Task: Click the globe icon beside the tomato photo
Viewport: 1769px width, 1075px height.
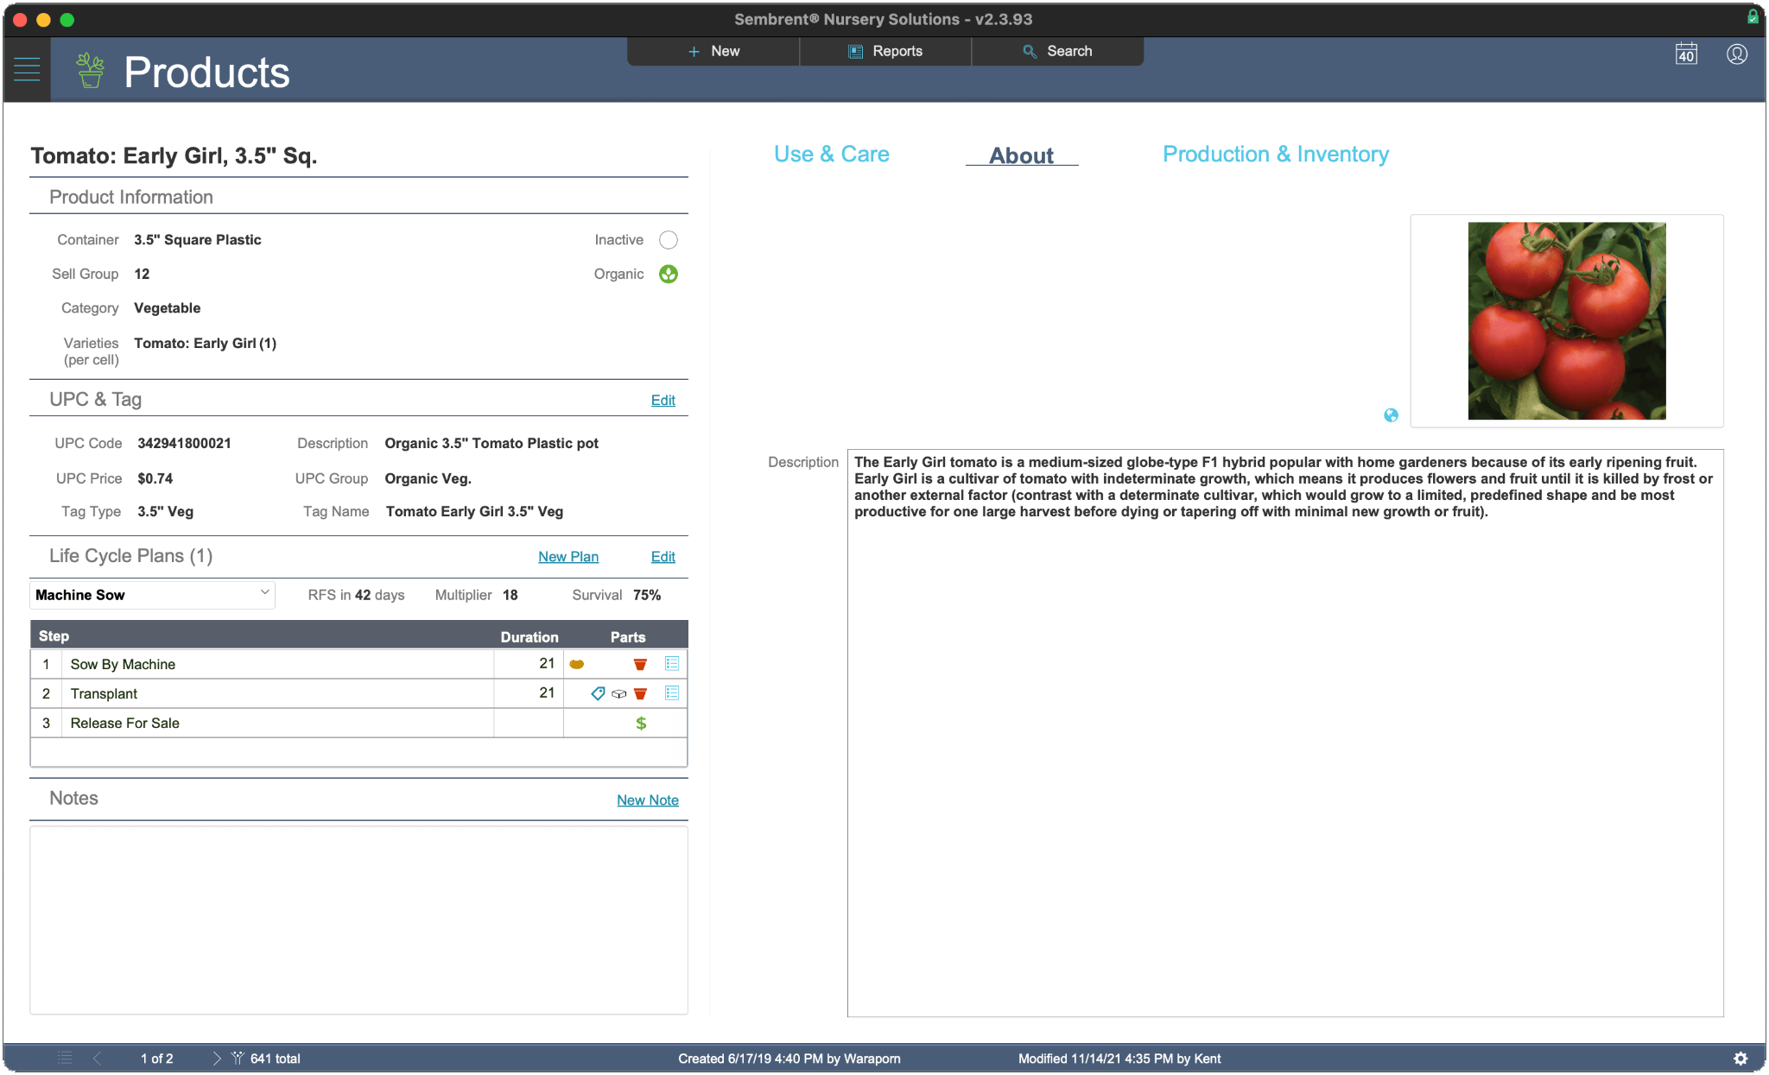Action: pos(1391,415)
